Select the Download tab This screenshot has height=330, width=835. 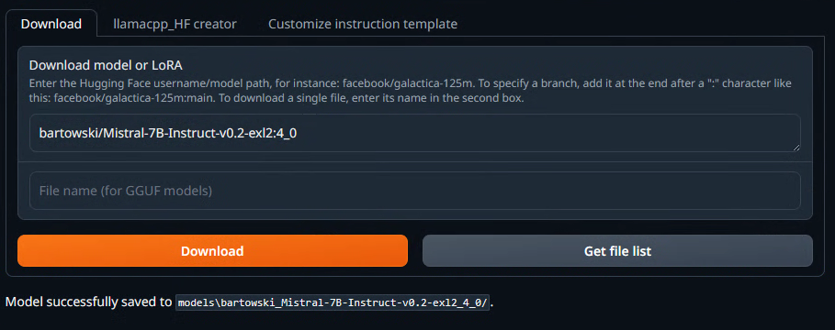(51, 24)
